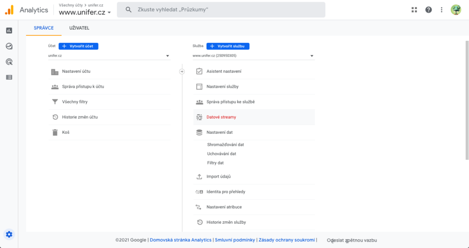Click the Vytvořit službu button
This screenshot has width=469, height=248.
(x=228, y=46)
